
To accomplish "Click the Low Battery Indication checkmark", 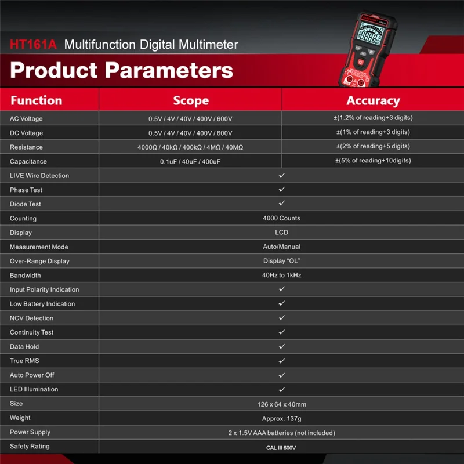I will tap(281, 303).
